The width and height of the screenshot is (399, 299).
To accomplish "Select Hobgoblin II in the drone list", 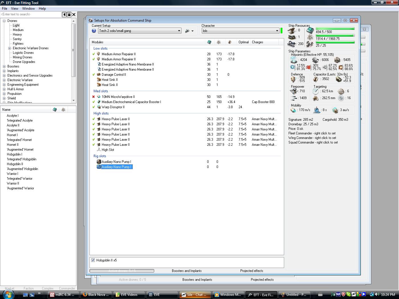I will coord(15,164).
